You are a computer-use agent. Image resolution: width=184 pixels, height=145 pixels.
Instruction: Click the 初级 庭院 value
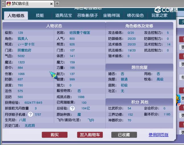click(x=124, y=85)
